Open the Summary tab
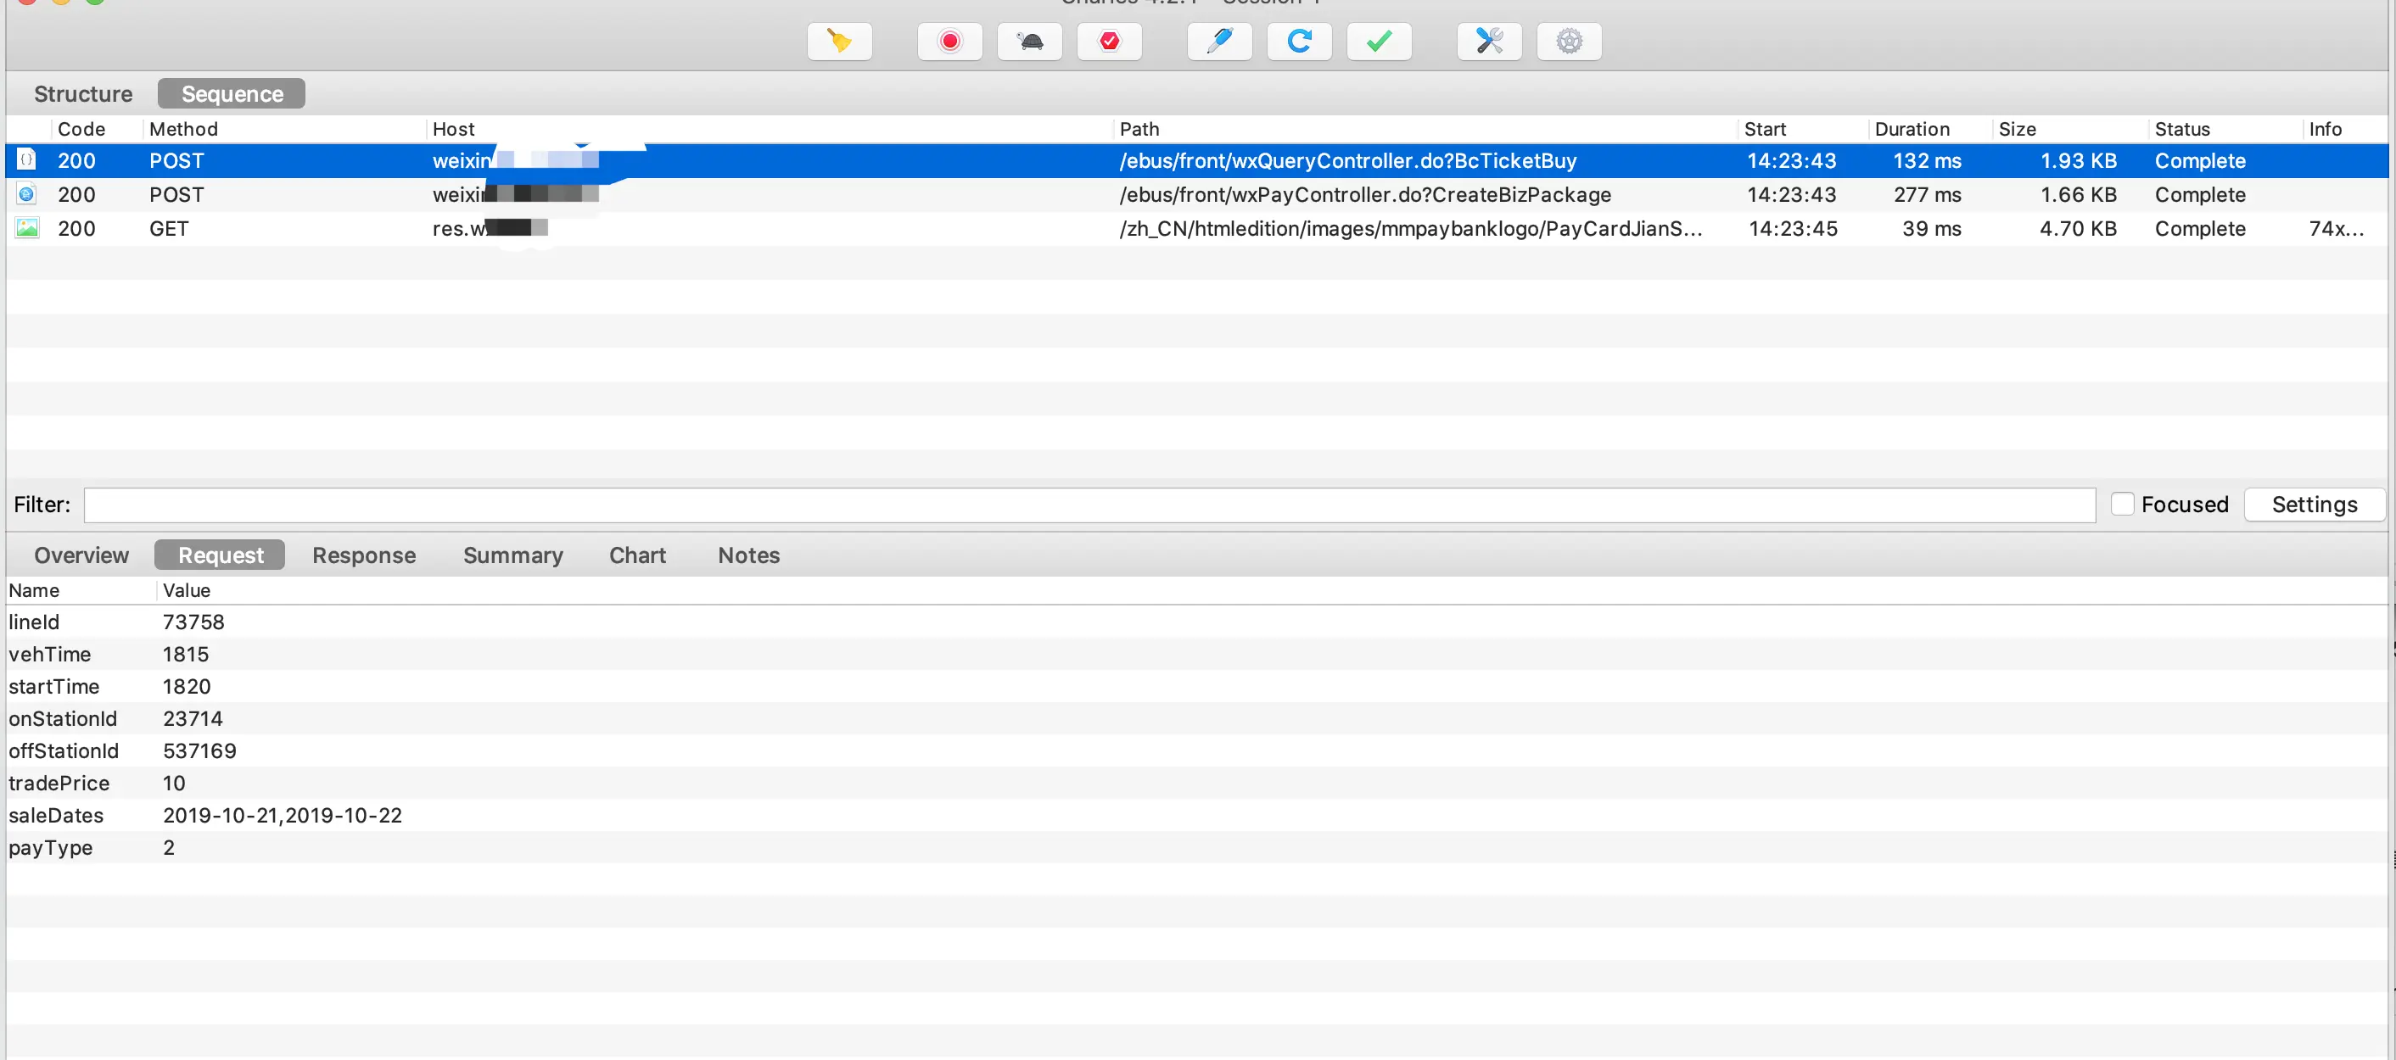 pos(512,555)
